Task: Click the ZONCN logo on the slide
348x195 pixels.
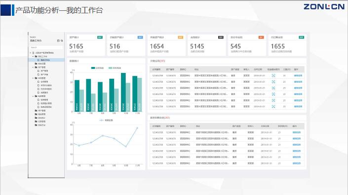Action: point(324,6)
